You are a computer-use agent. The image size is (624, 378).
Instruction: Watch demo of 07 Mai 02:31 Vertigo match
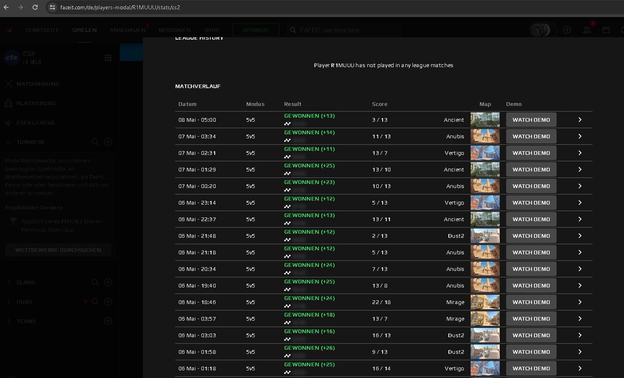pyautogui.click(x=531, y=153)
